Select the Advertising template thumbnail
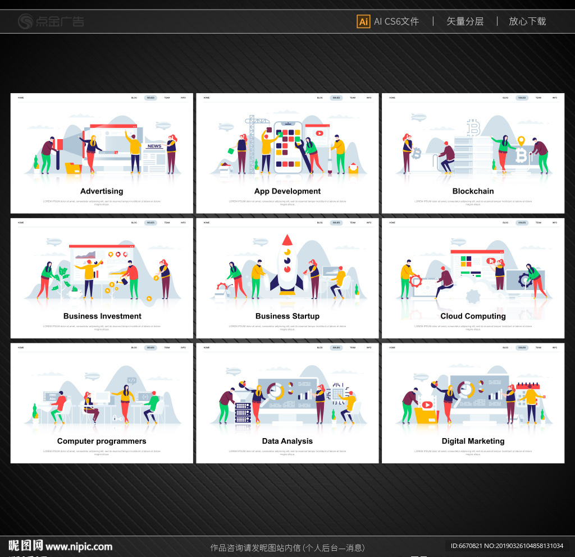 [102, 153]
